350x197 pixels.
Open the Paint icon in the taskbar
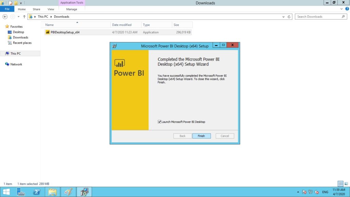[x=68, y=192]
